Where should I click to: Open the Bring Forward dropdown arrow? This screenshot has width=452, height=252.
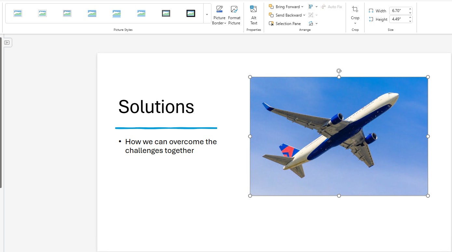pyautogui.click(x=302, y=7)
